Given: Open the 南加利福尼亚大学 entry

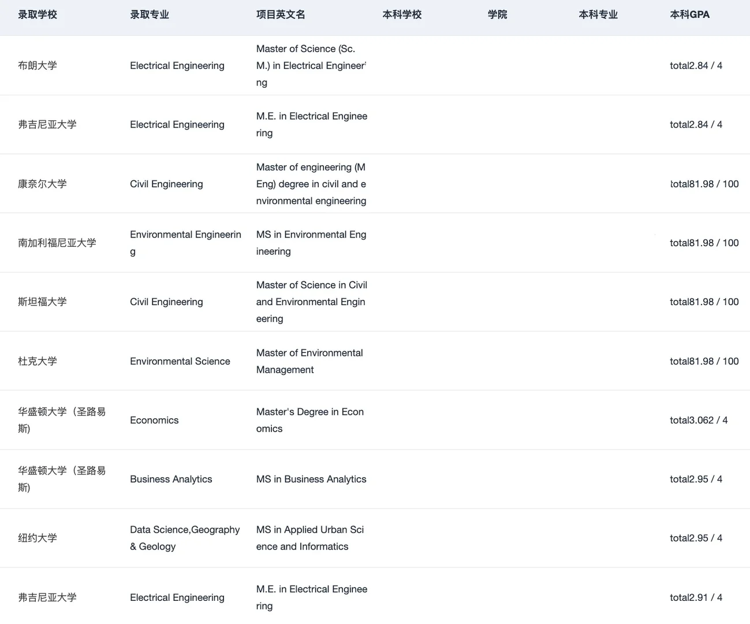Looking at the screenshot, I should pos(57,243).
